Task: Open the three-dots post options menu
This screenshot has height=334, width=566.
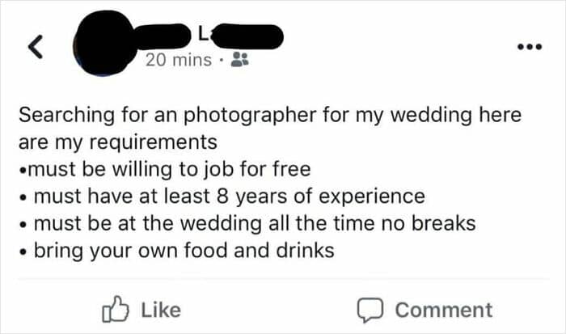Action: (530, 47)
